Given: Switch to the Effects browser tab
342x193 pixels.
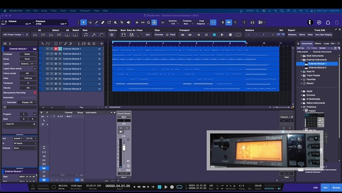Looking at the screenshot, I should coord(318,43).
